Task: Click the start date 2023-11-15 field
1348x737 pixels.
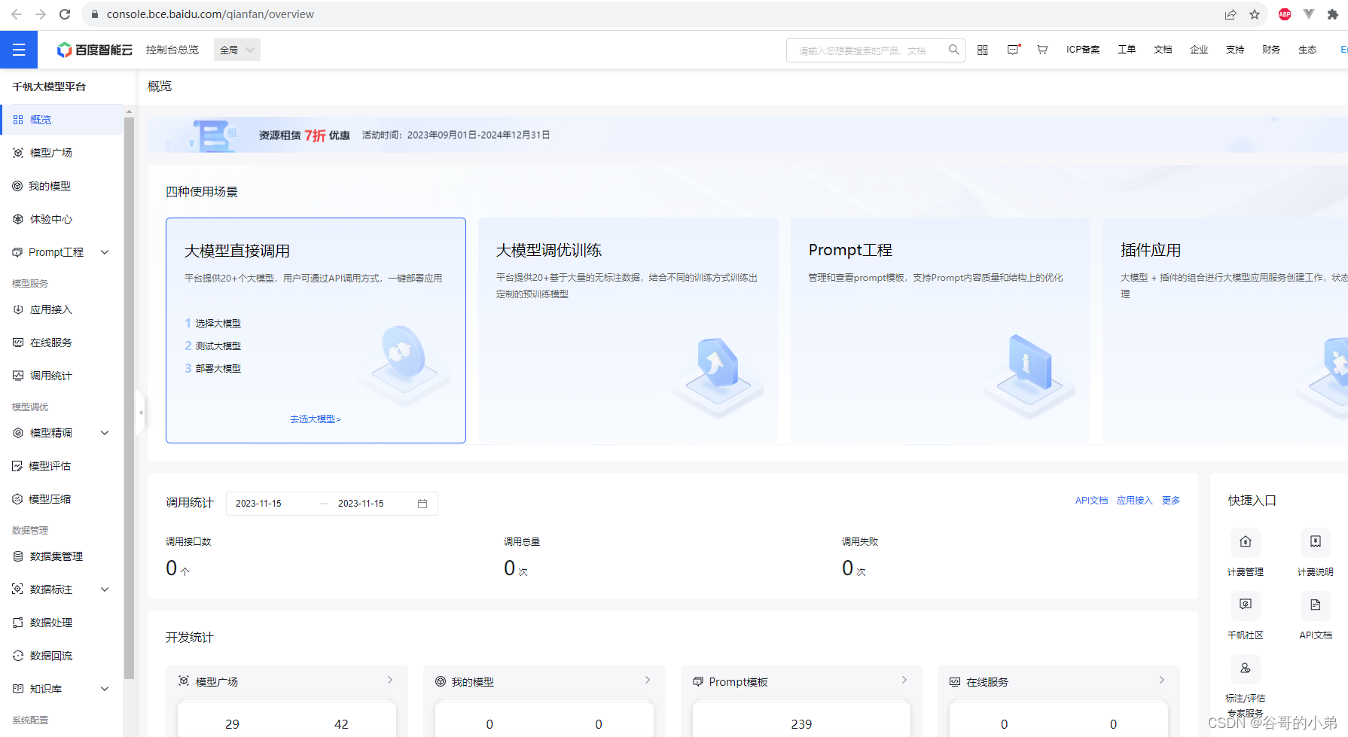Action: coord(258,504)
